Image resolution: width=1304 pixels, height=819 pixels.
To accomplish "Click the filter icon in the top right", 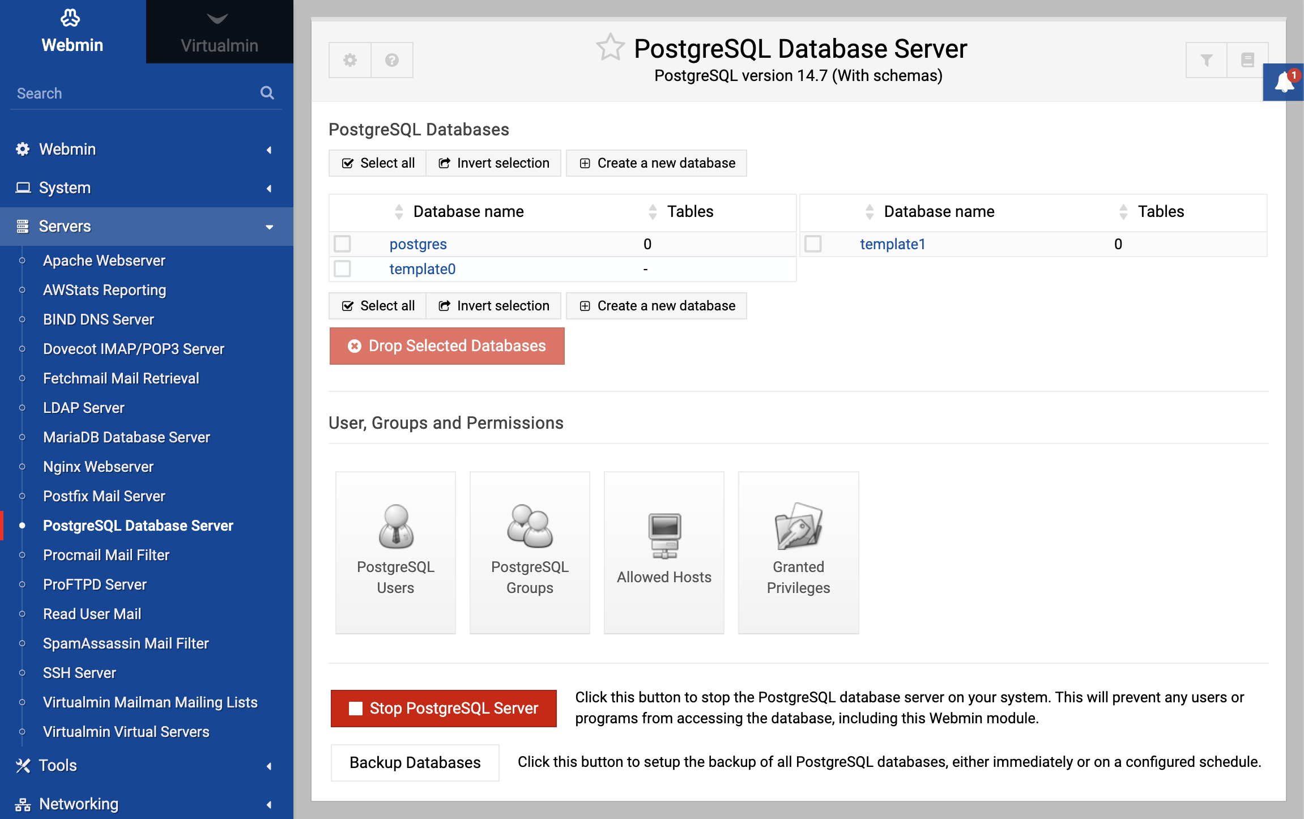I will pos(1206,59).
